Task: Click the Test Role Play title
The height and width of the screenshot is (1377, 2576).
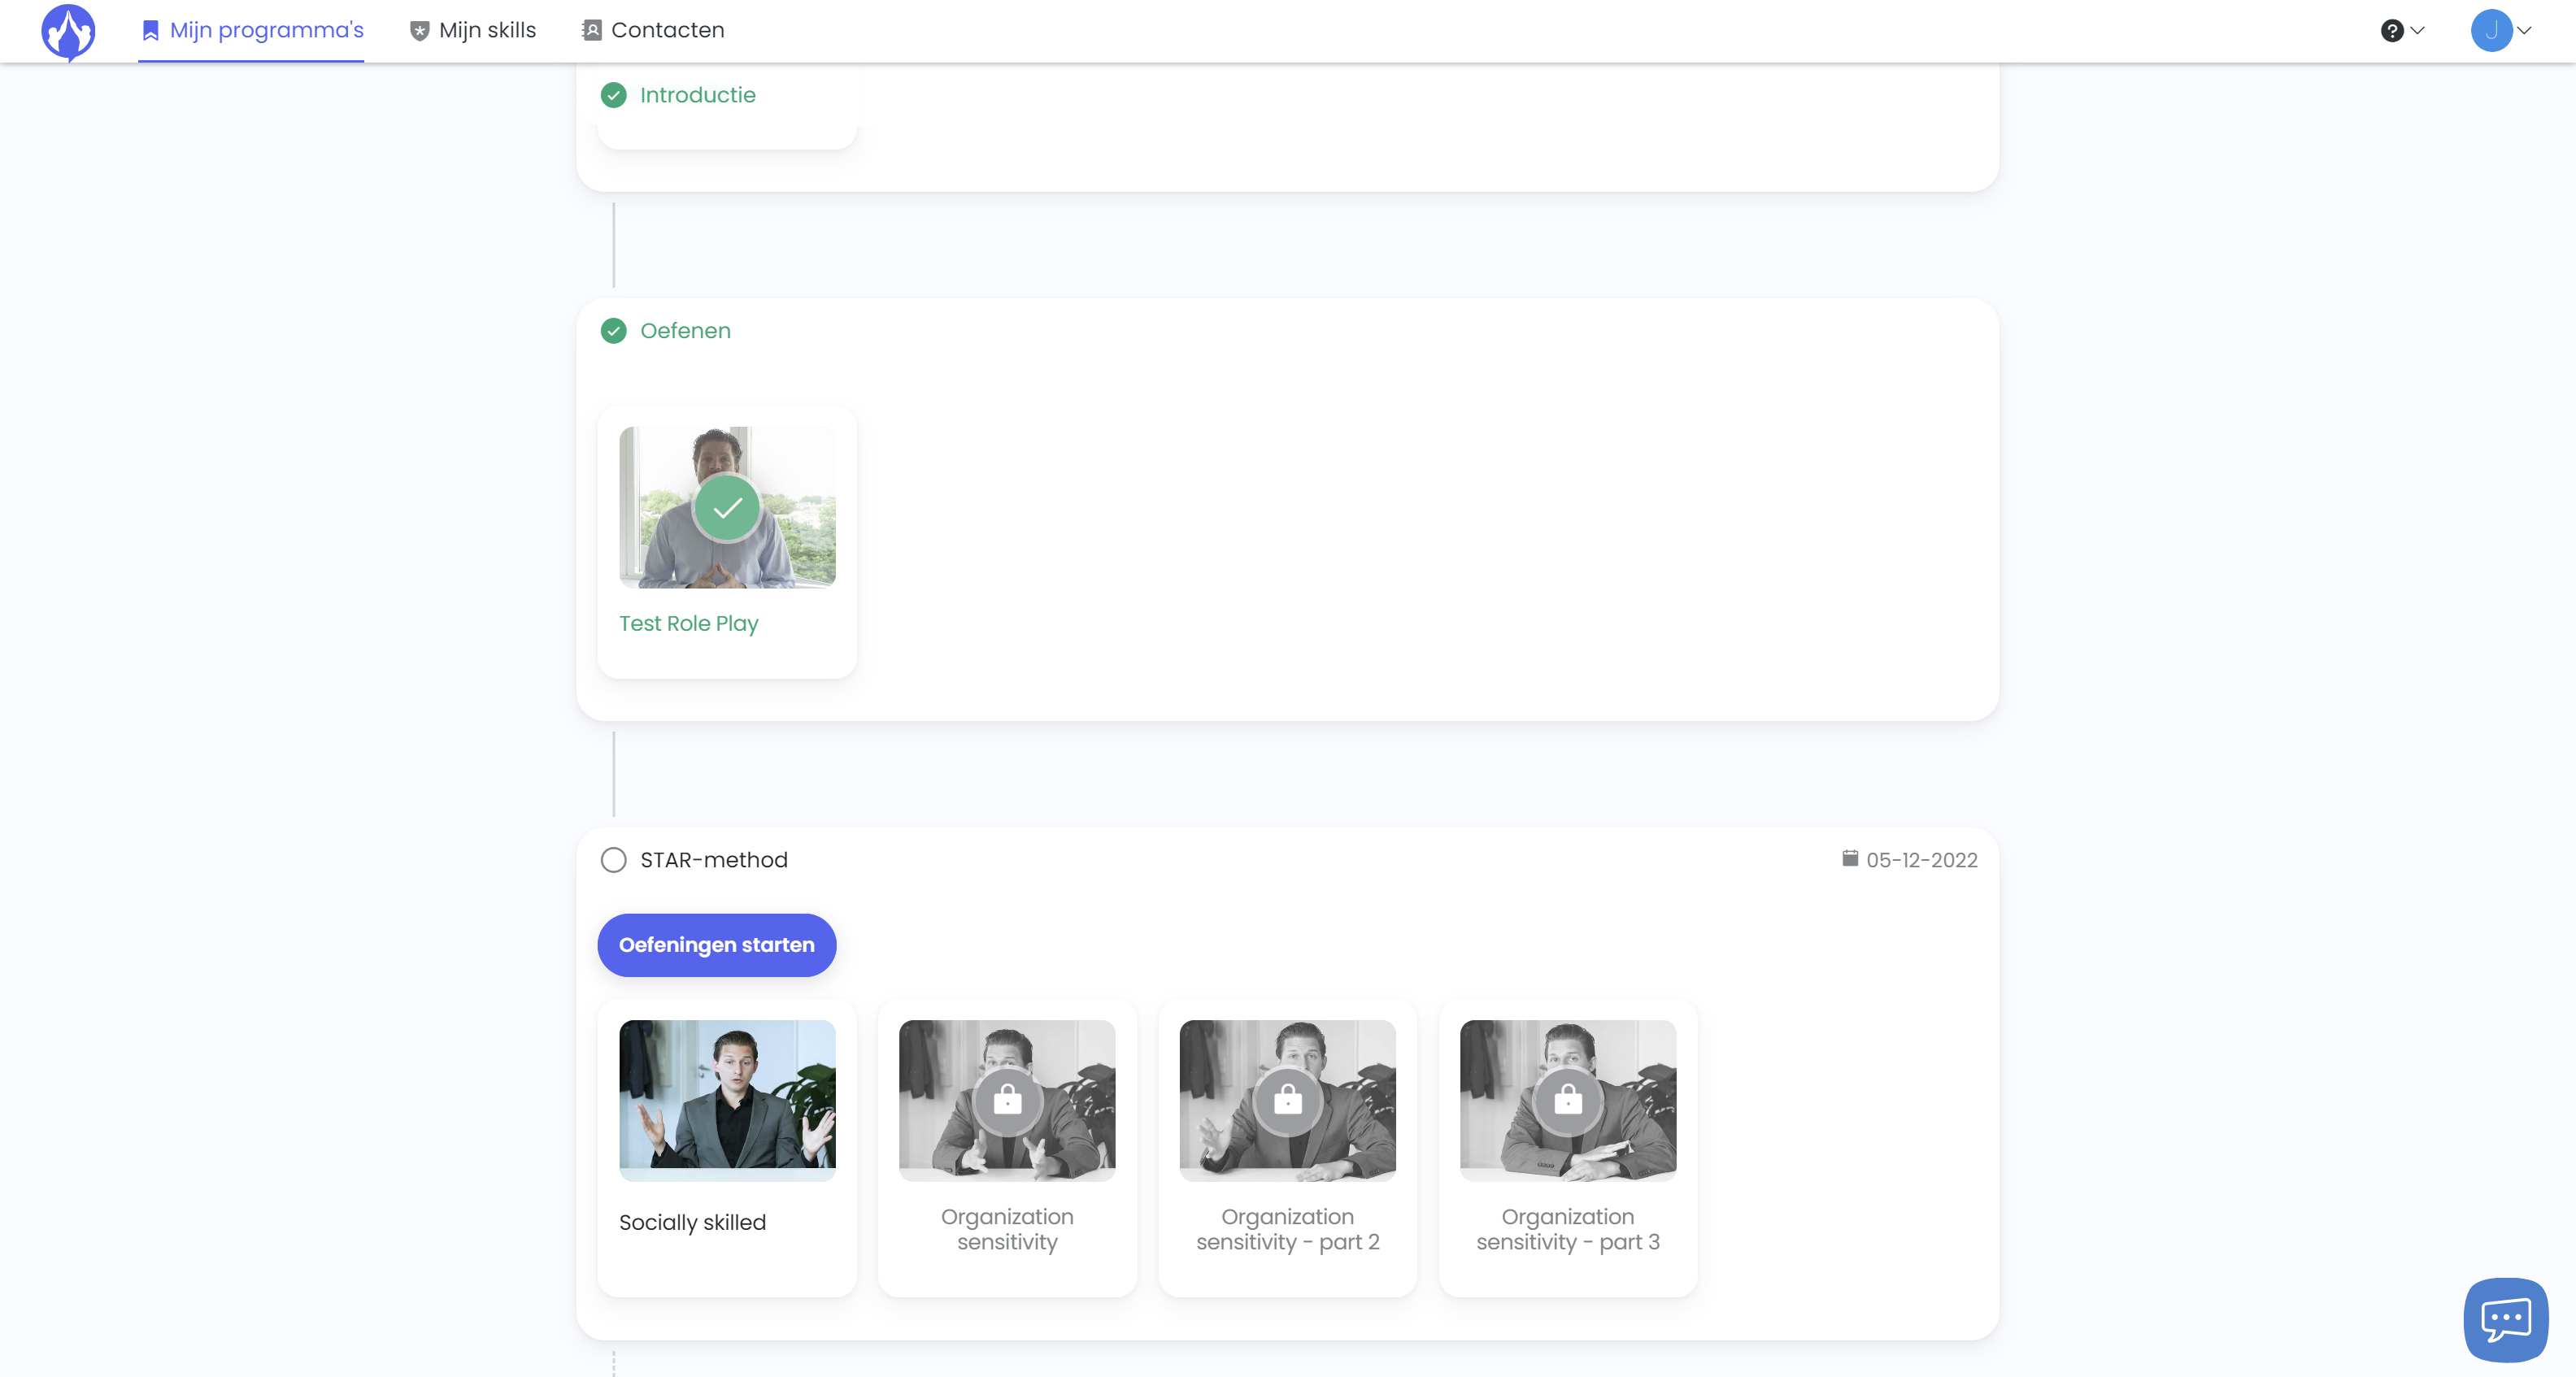Action: point(689,624)
